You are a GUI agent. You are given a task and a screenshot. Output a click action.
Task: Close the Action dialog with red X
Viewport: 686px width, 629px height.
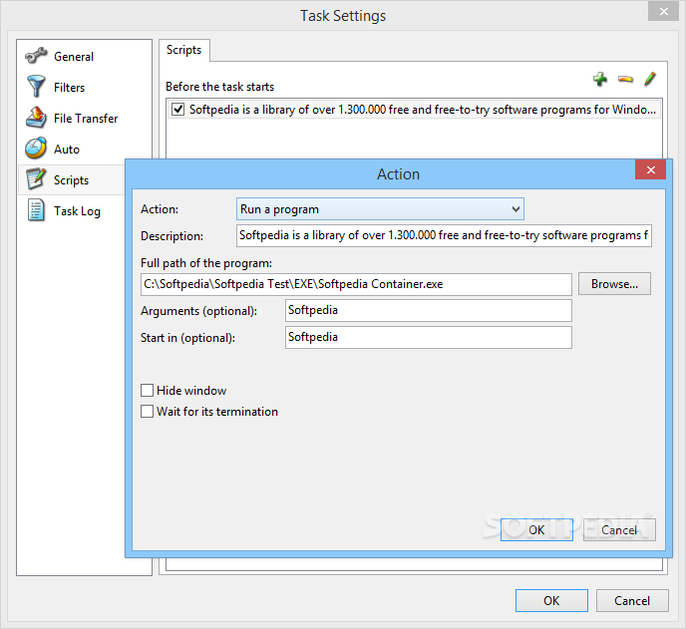point(650,169)
